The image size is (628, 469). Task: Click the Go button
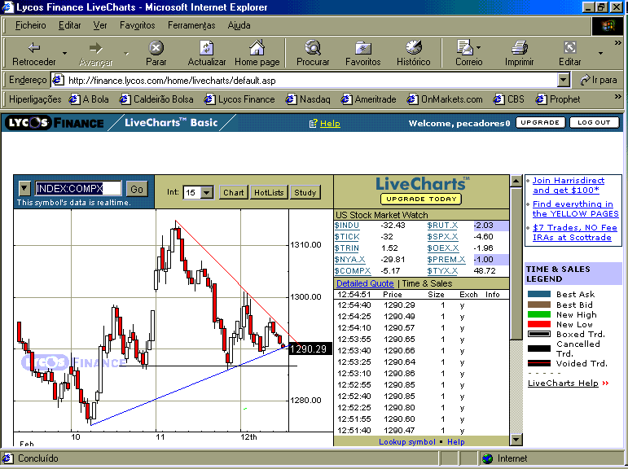coord(137,189)
